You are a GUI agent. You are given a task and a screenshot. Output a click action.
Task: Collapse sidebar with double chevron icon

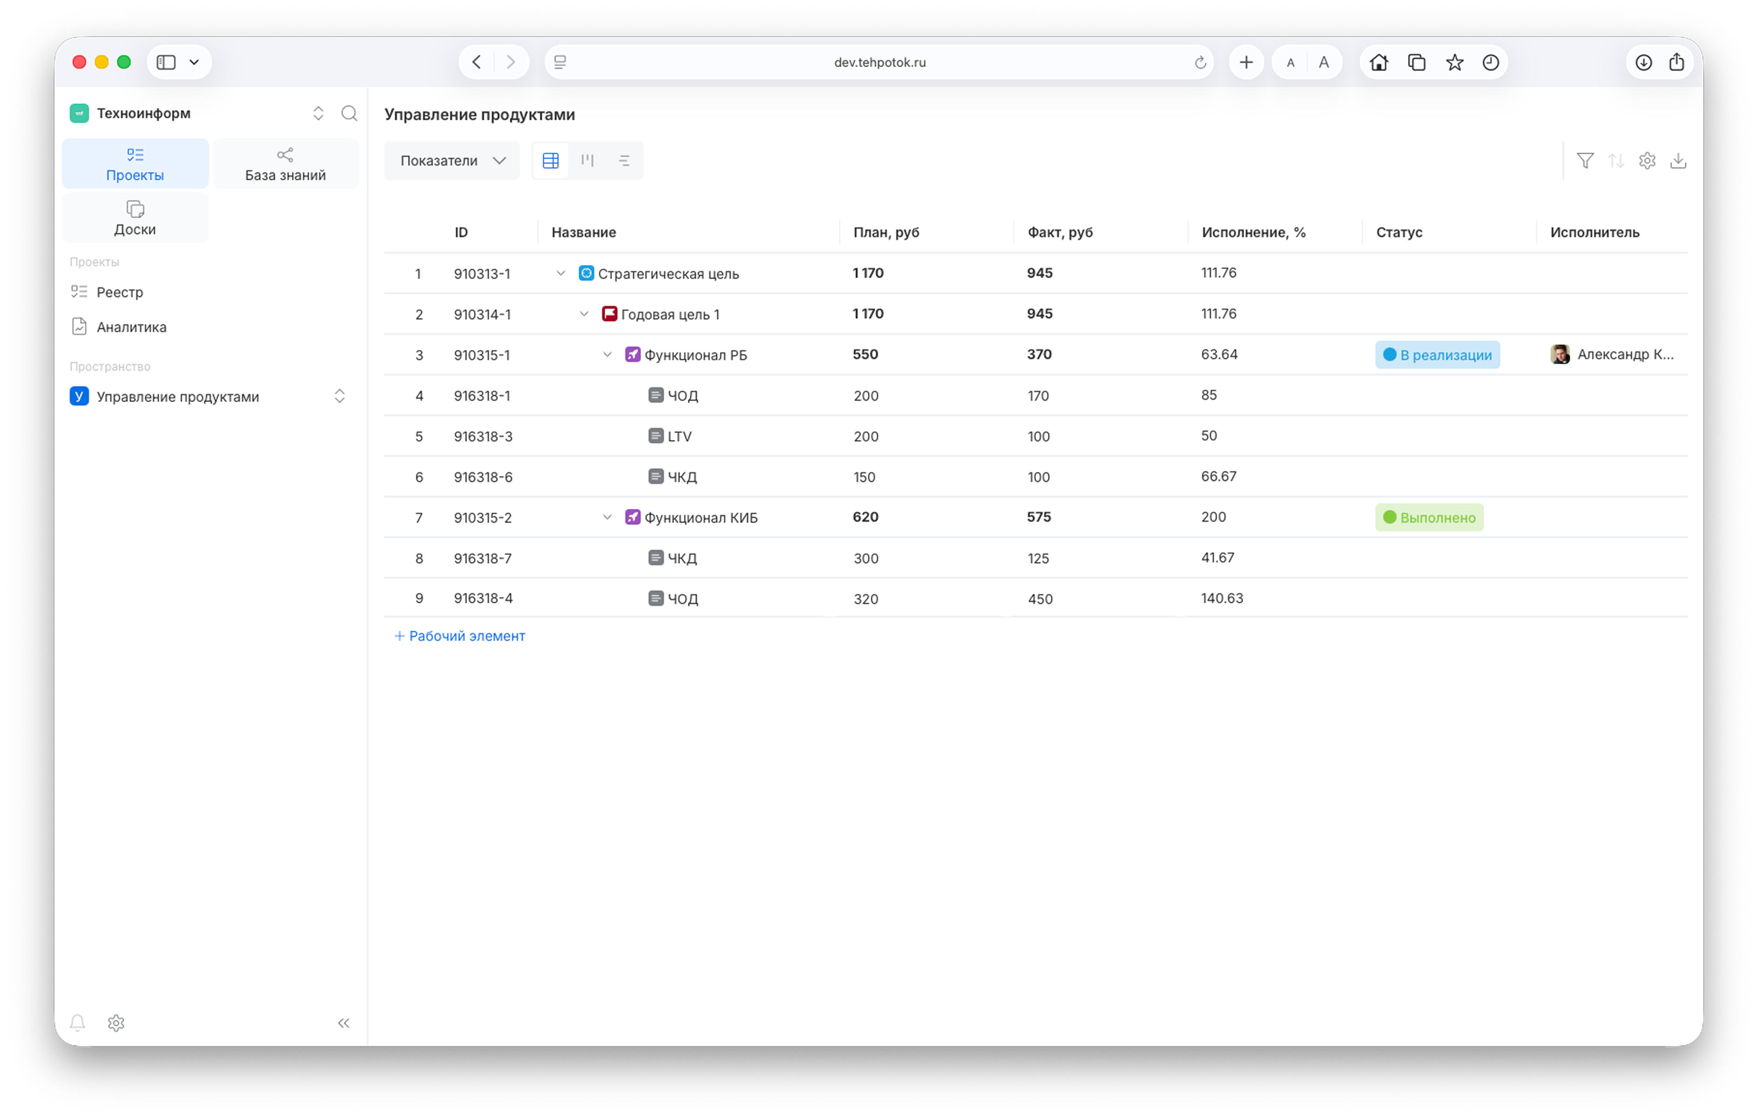tap(344, 1023)
